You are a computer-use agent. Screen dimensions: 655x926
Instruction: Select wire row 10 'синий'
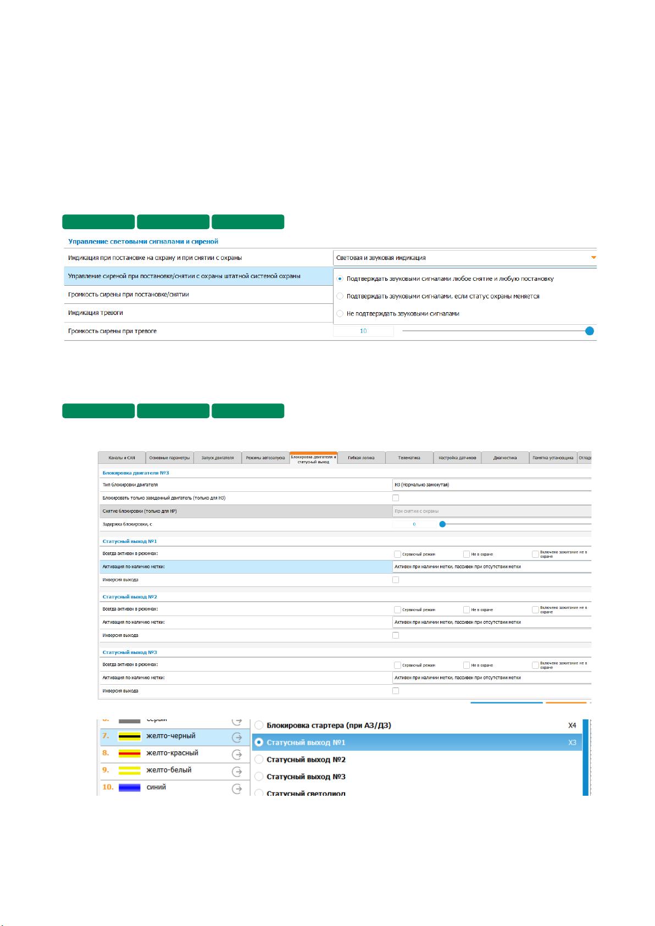(174, 788)
